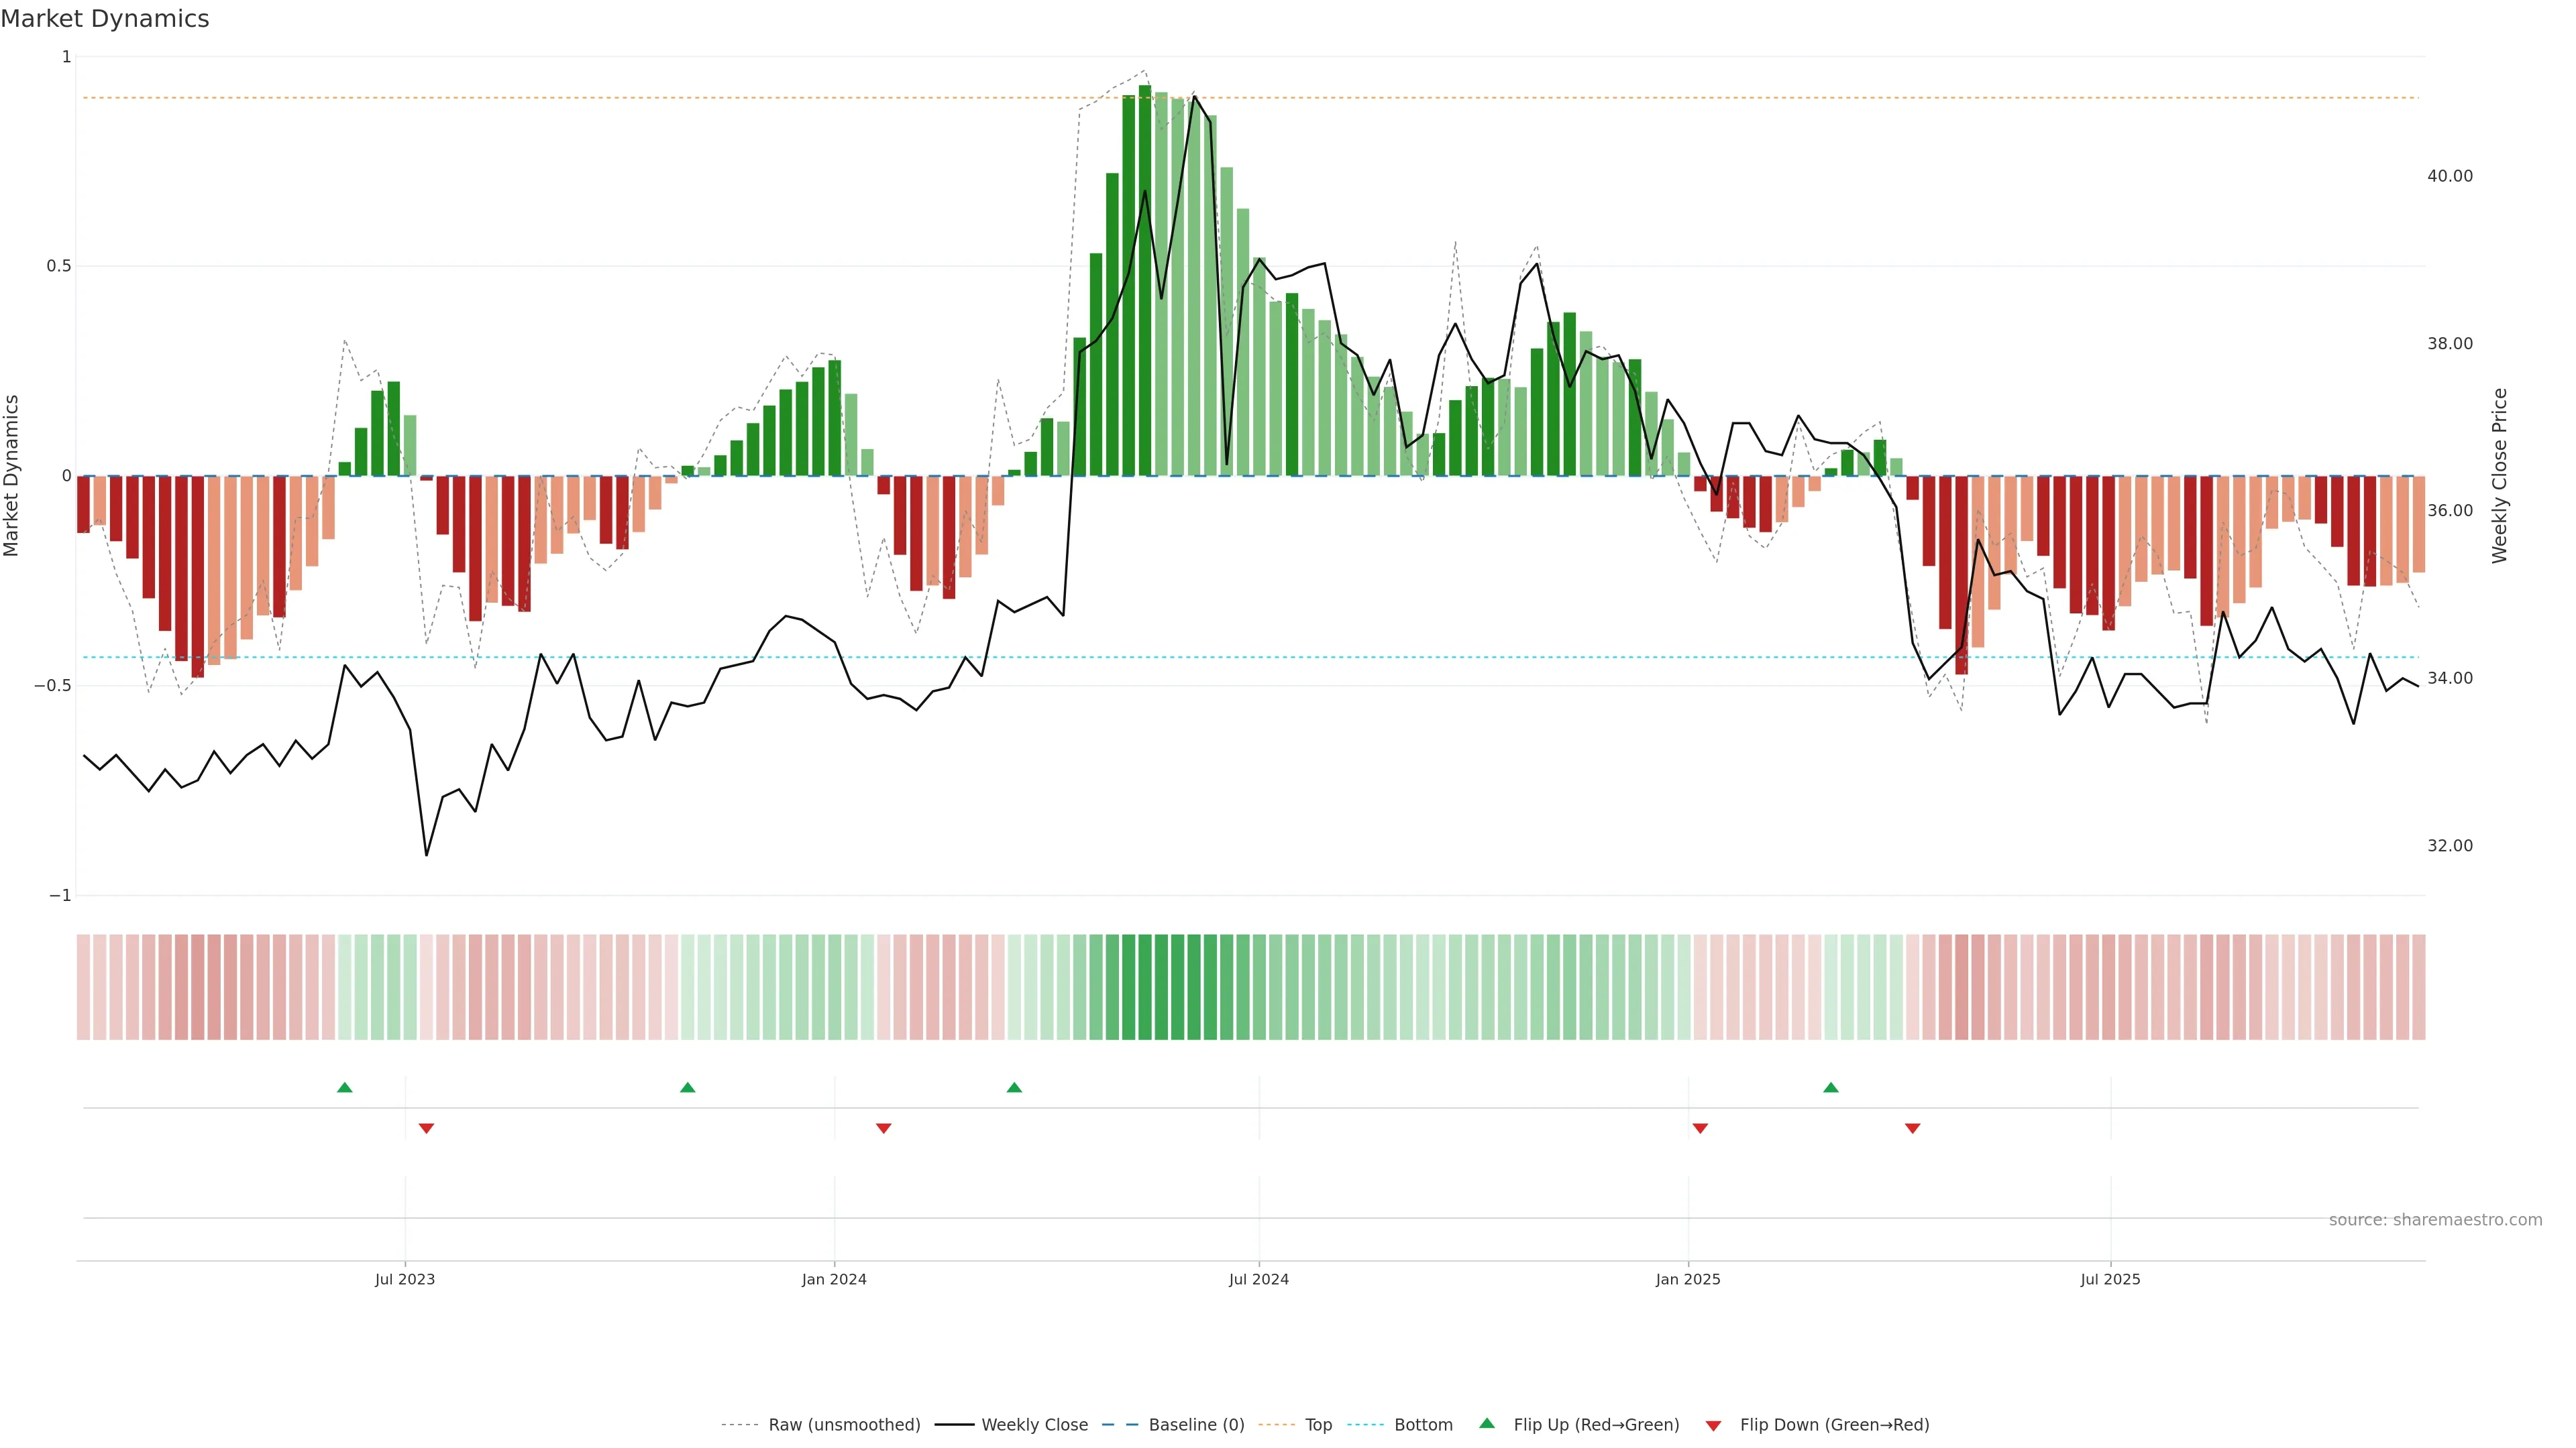This screenshot has width=2576, height=1448.
Task: Click the 40.00 price axis tick label
Action: (2449, 176)
